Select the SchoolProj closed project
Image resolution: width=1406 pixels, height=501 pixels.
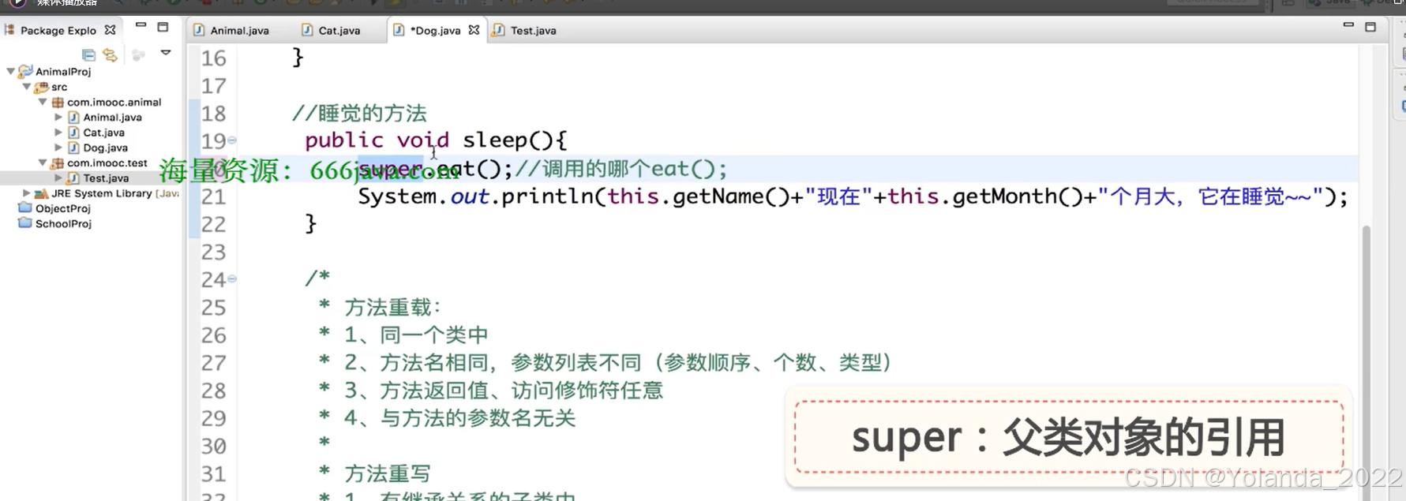[63, 224]
